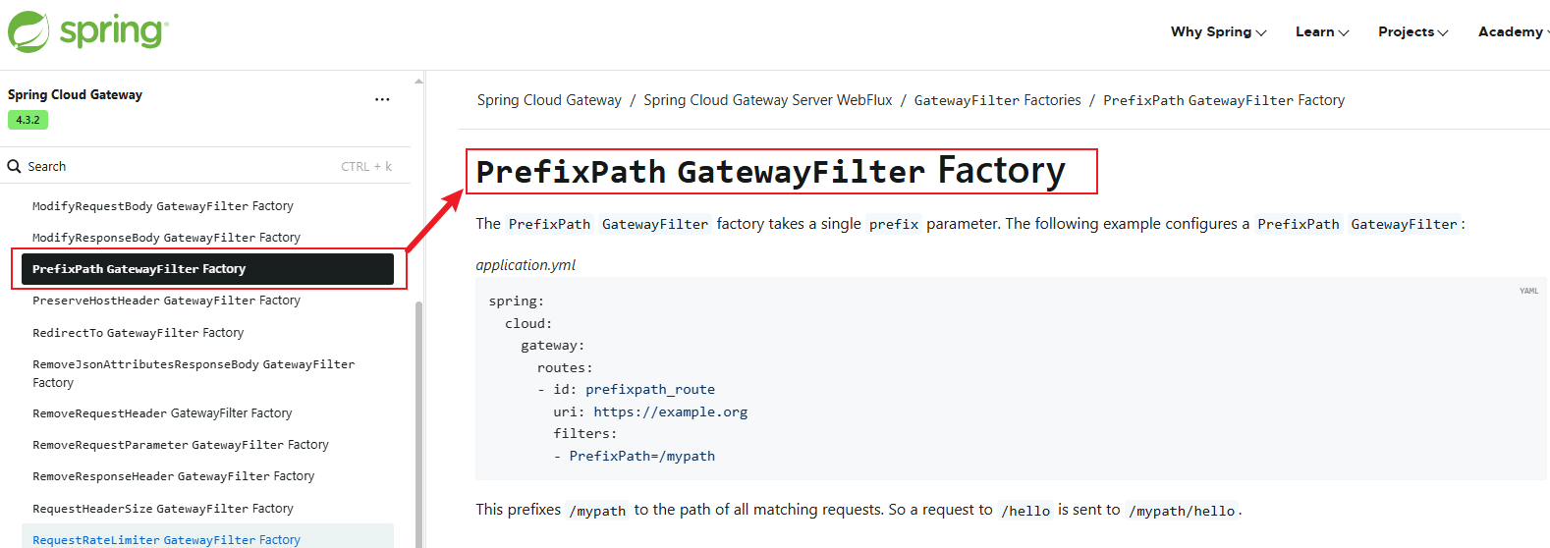Expand the Learn dropdown menu
1550x548 pixels.
1321,32
